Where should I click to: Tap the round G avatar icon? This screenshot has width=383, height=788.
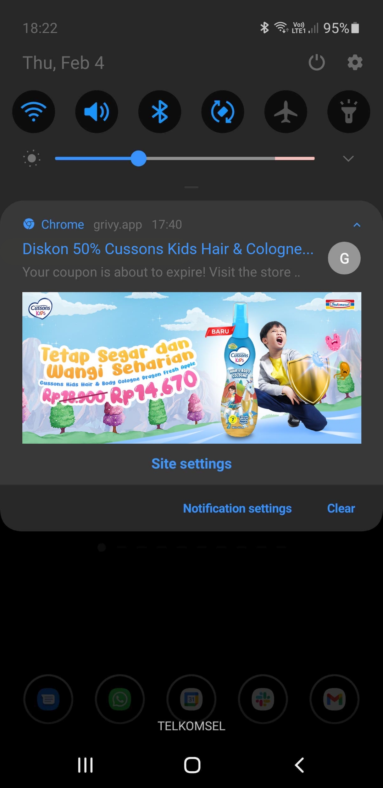point(344,258)
